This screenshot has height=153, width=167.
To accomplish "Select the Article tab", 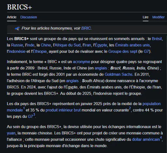I will pyautogui.click(x=12, y=17).
